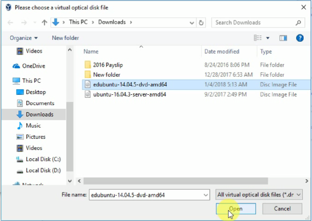Create a New folder
Viewport: 312px width, 221px height.
pyautogui.click(x=65, y=38)
